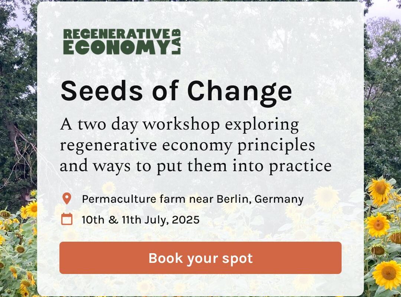Click the word REGENERATIVE in the logo

point(116,34)
